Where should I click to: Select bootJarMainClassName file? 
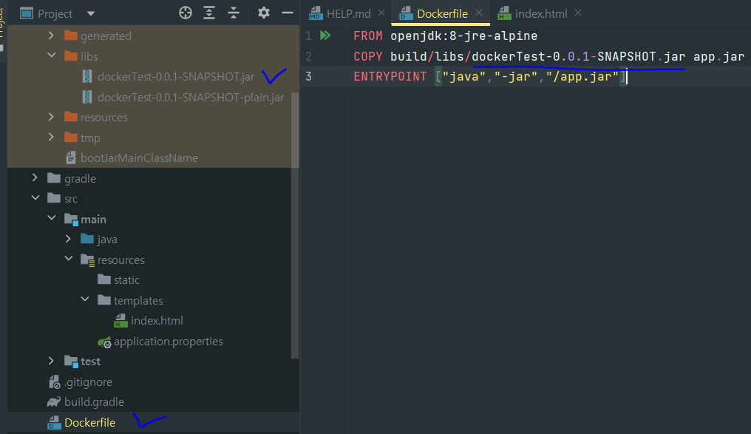point(139,158)
